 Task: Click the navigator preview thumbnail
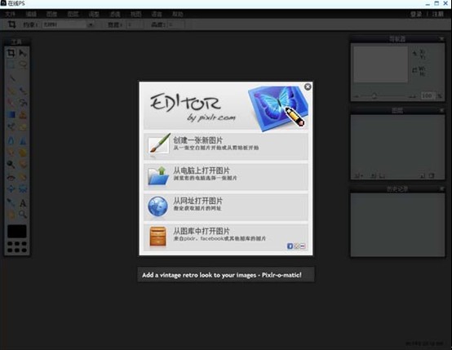tap(380, 64)
